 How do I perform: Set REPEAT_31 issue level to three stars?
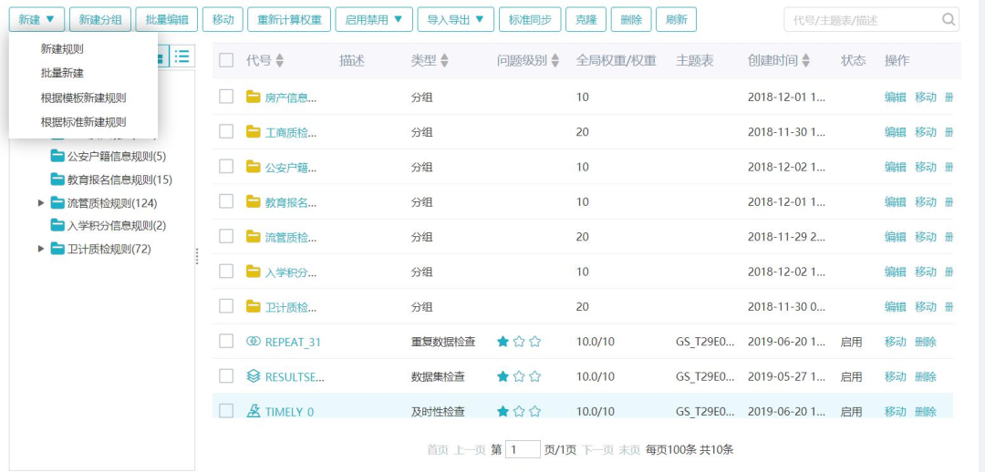pos(535,342)
